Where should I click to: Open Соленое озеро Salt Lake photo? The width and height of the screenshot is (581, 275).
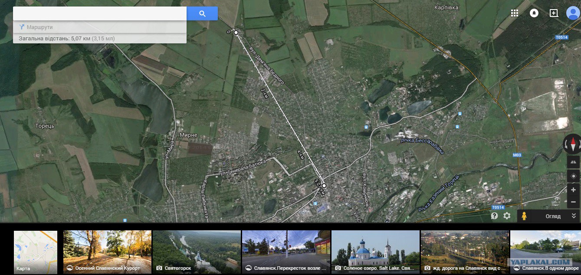coord(375,252)
